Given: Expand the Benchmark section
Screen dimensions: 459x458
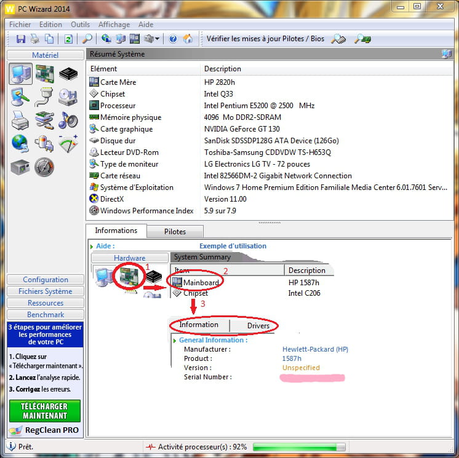Looking at the screenshot, I should 46,315.
